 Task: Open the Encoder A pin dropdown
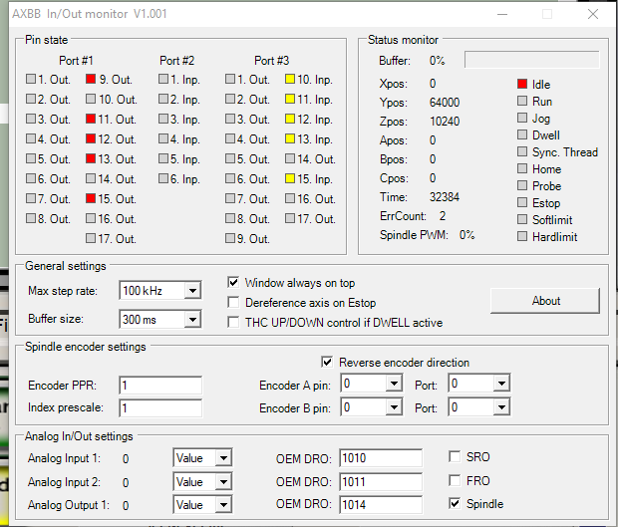coord(394,384)
